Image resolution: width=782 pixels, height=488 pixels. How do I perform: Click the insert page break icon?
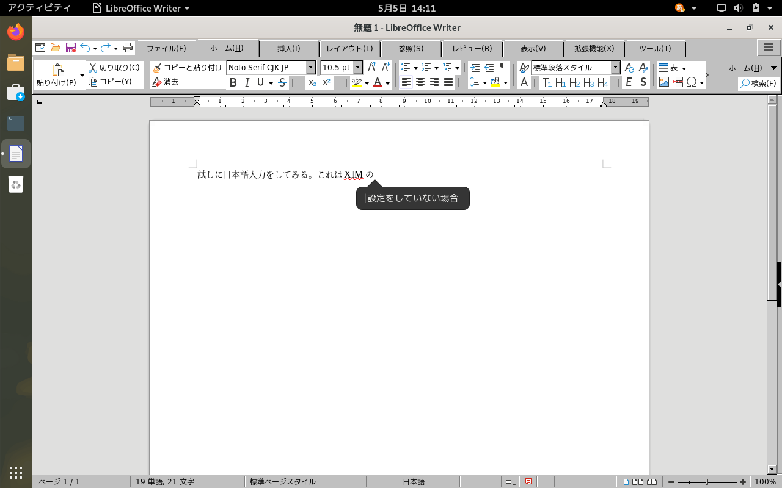click(x=678, y=82)
